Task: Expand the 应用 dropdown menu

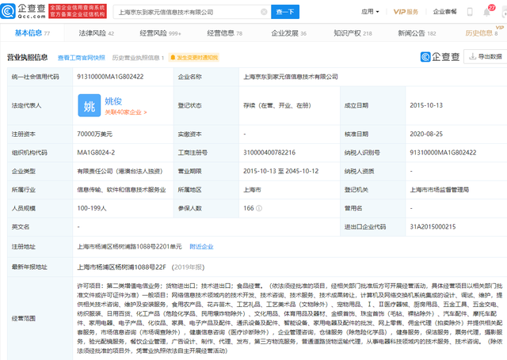Action: (x=370, y=12)
